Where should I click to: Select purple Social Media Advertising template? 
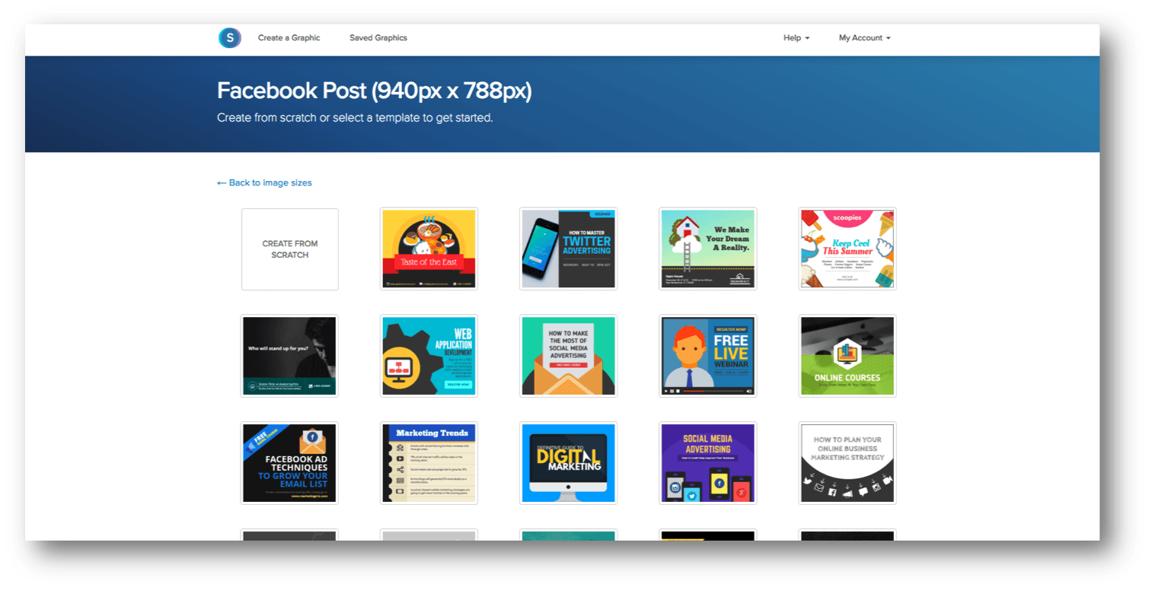coord(708,463)
